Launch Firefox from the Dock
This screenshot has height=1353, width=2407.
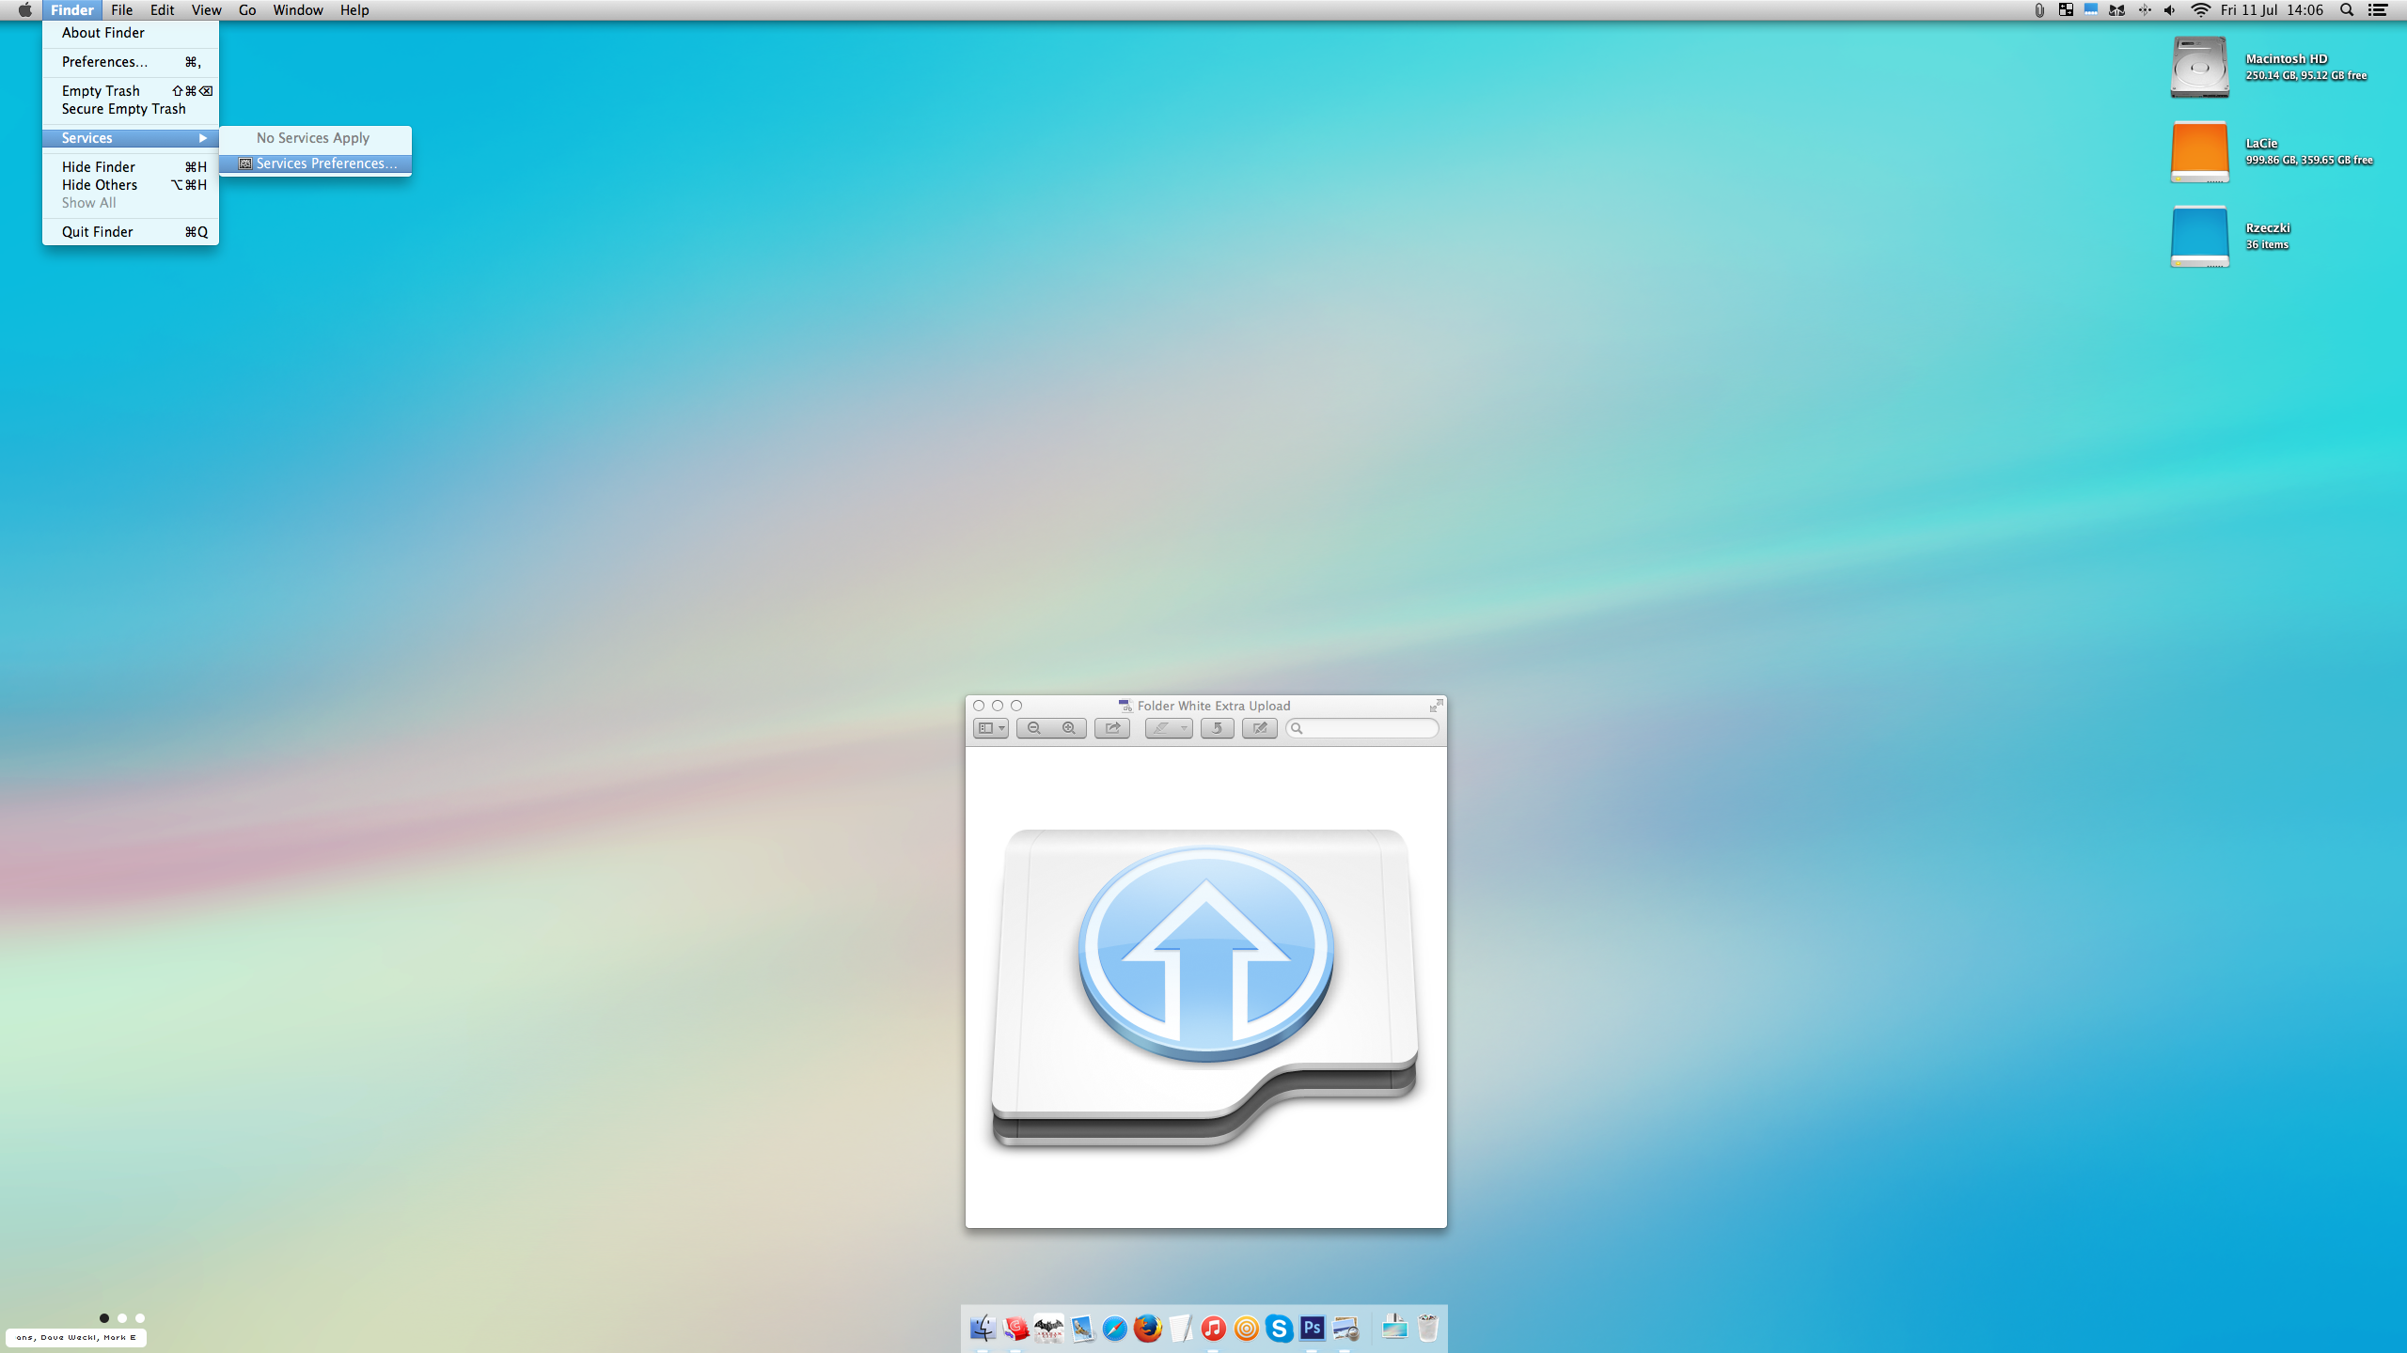coord(1147,1328)
